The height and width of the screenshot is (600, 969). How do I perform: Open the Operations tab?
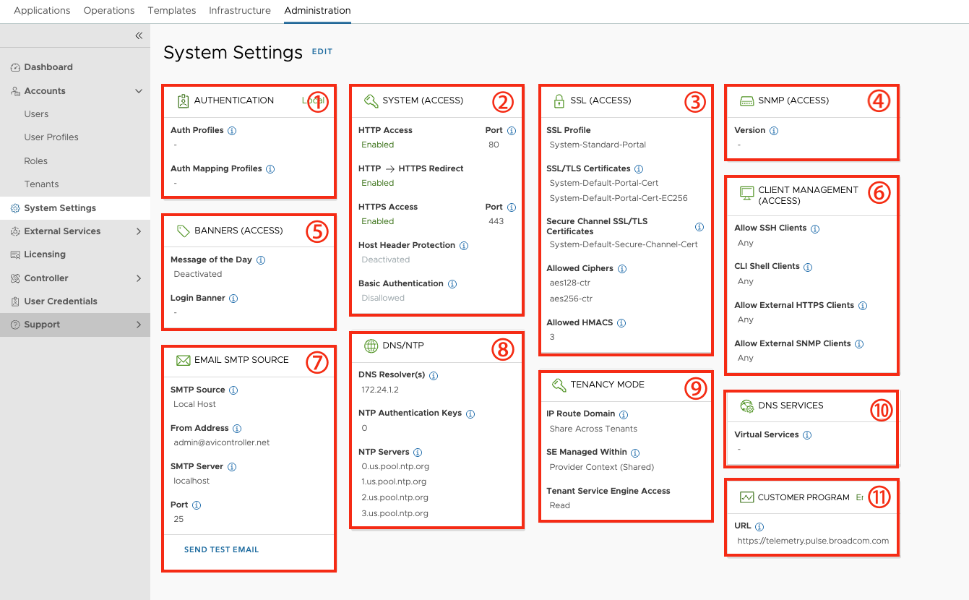pyautogui.click(x=109, y=11)
